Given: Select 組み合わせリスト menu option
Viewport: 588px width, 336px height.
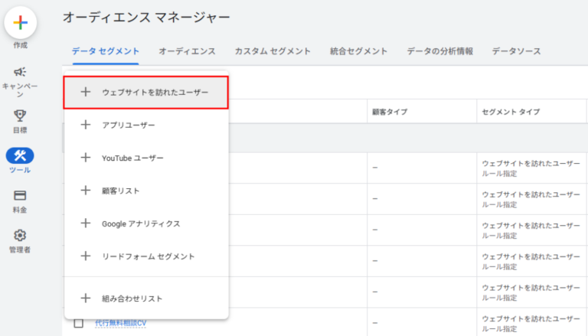Looking at the screenshot, I should 146,298.
